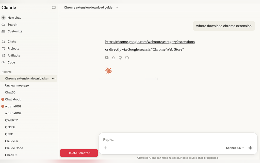This screenshot has width=260, height=163.
Task: Click the Claude is AI disclaimer text
Action: pyautogui.click(x=178, y=158)
